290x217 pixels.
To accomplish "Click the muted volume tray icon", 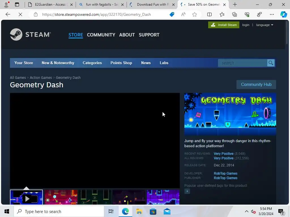I will click(253, 212).
